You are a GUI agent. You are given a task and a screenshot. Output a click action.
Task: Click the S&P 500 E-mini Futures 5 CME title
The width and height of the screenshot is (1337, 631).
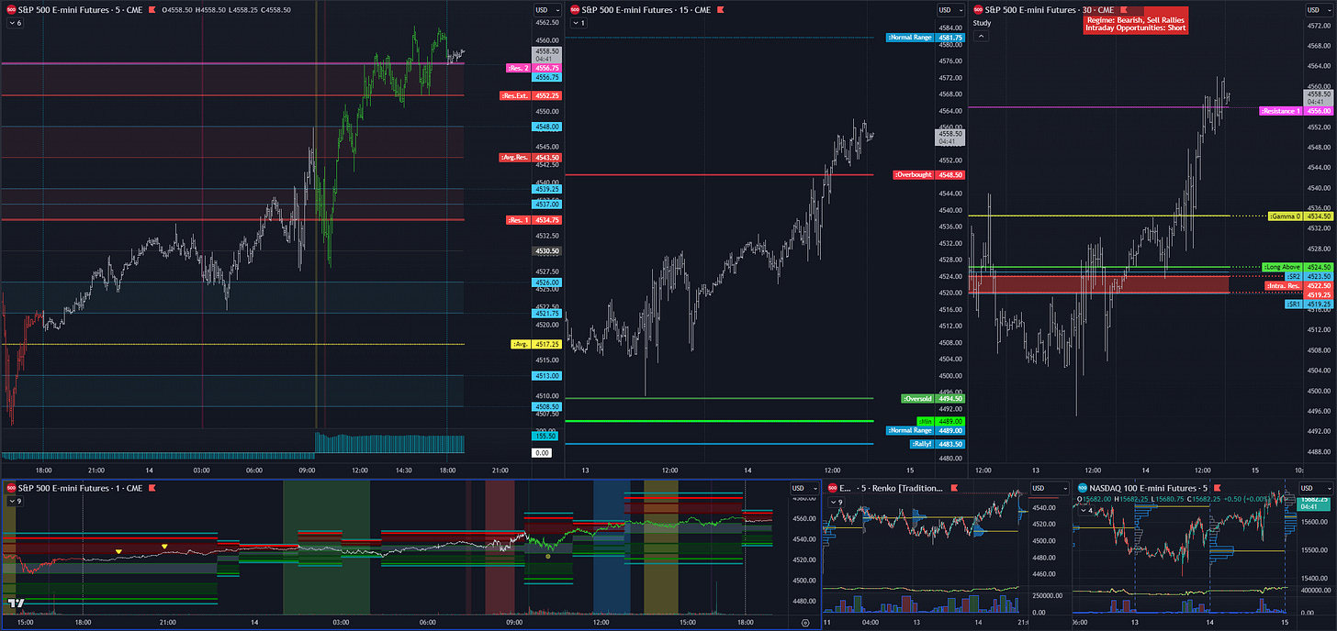coord(80,9)
